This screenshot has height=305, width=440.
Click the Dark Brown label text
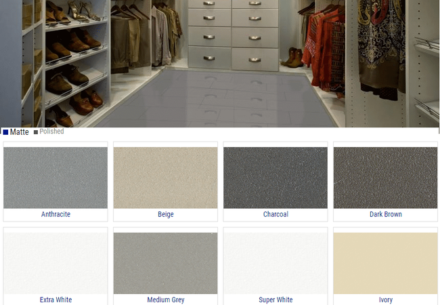[386, 214]
